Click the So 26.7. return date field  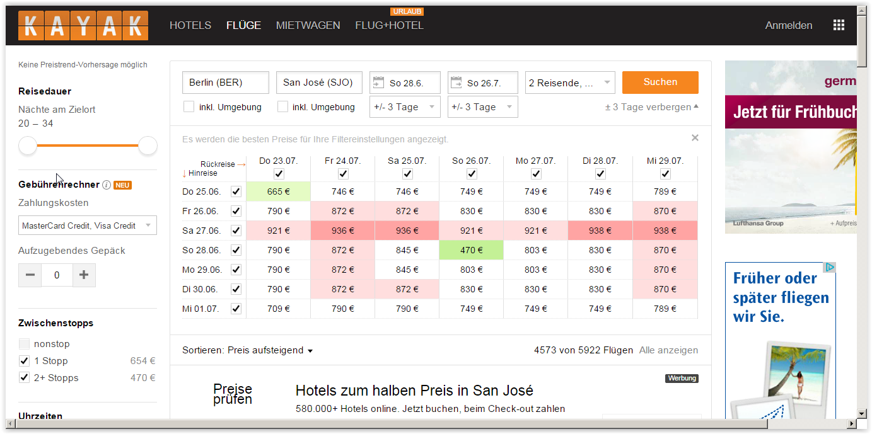click(483, 83)
